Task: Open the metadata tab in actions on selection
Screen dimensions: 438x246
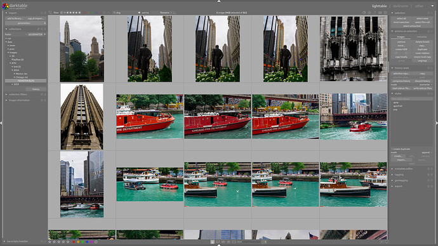Action: tap(421, 37)
